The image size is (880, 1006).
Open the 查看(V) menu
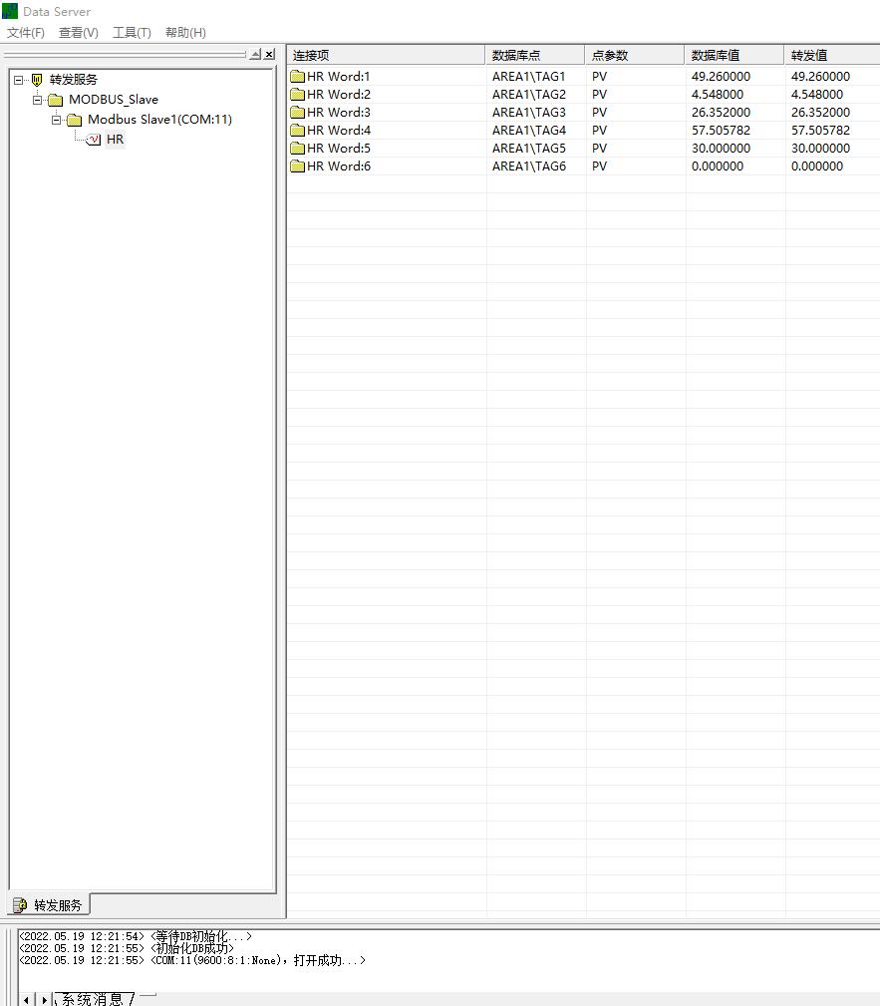(x=77, y=32)
